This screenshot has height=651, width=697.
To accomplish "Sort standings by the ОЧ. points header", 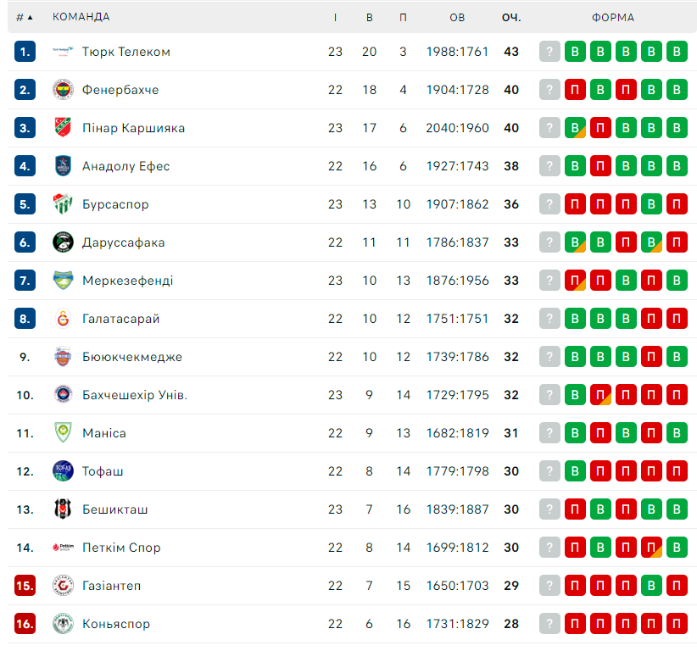I will [x=511, y=17].
